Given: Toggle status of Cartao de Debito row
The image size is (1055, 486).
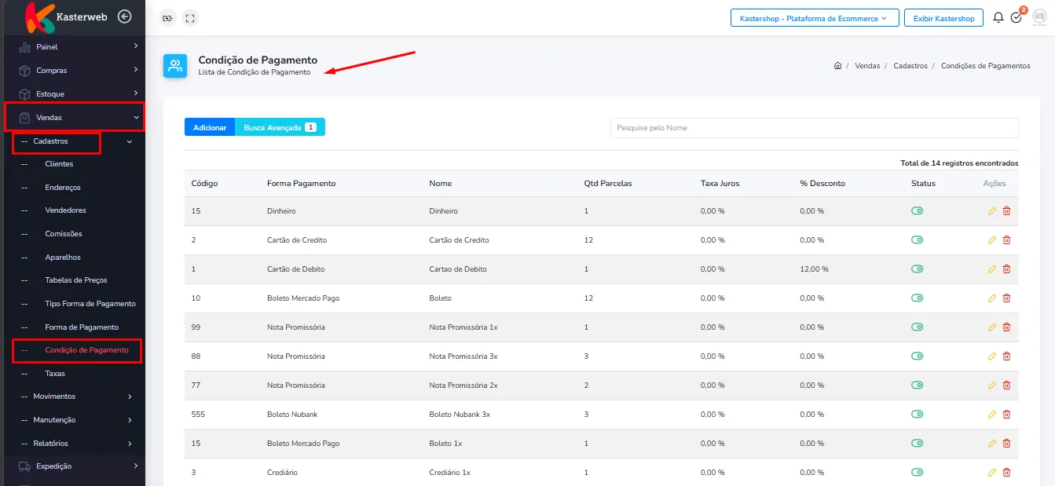Looking at the screenshot, I should tap(917, 269).
